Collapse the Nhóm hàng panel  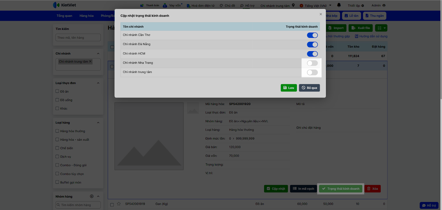coord(98,196)
